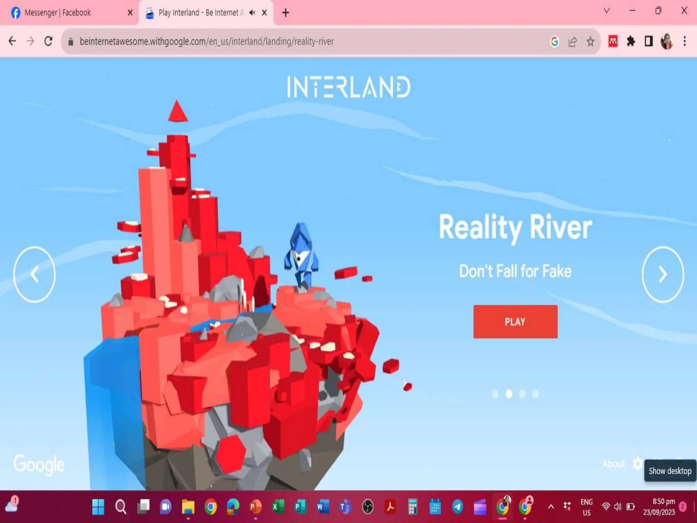Bookmark this page with star icon
The height and width of the screenshot is (523, 697).
click(x=590, y=42)
